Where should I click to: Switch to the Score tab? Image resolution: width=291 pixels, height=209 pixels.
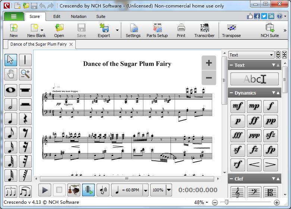tap(35, 16)
